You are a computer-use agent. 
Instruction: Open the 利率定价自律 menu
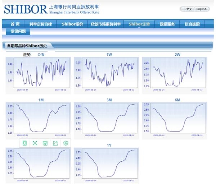tap(41, 24)
